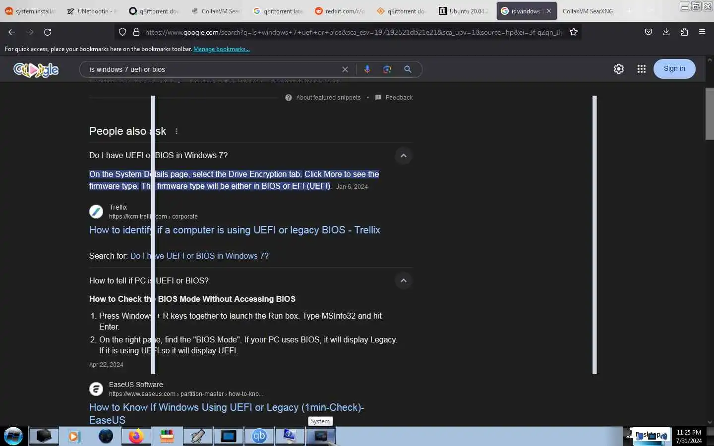Click the 'People also ask' heading
This screenshot has height=446, width=714.
tap(127, 131)
